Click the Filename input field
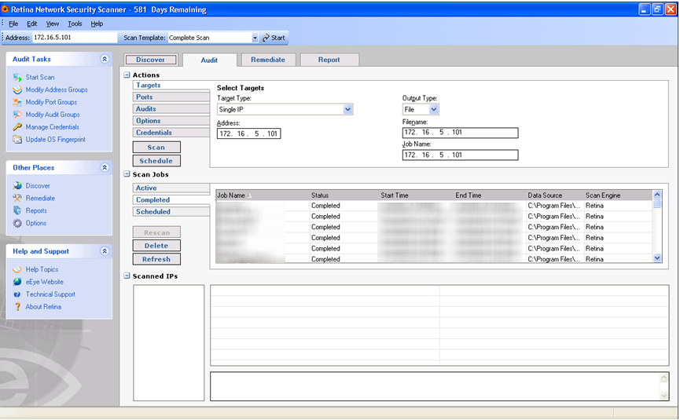 point(460,133)
